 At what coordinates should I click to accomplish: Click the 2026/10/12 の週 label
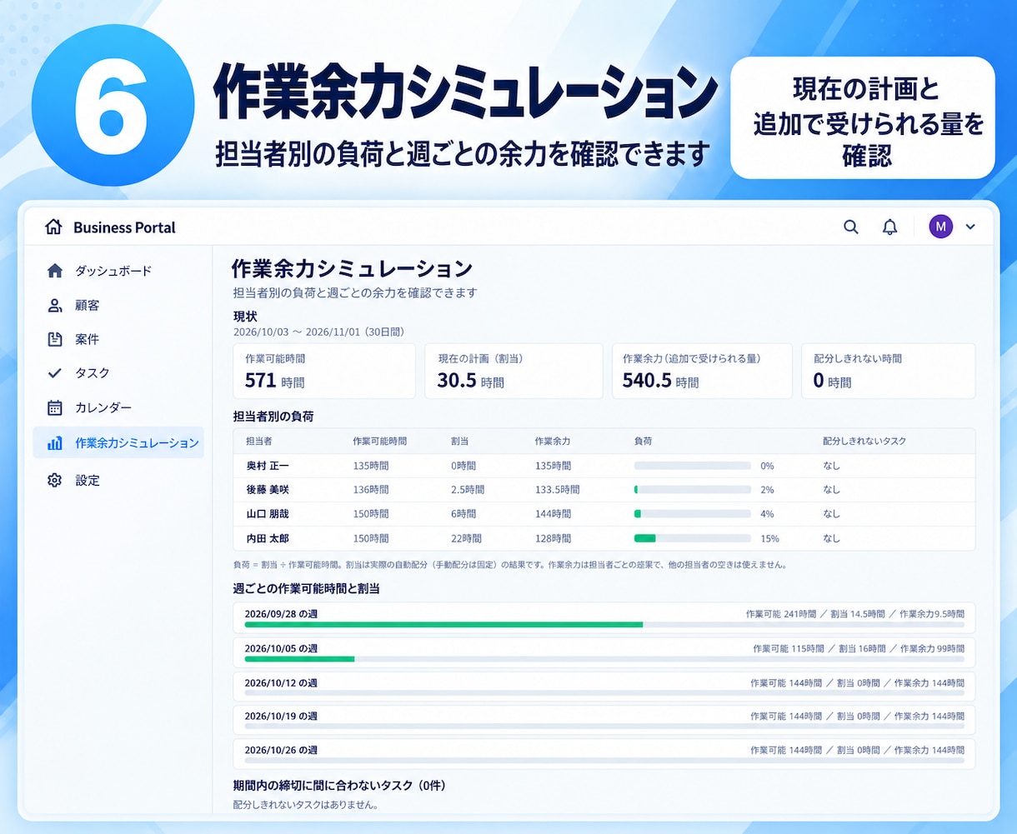coord(281,682)
